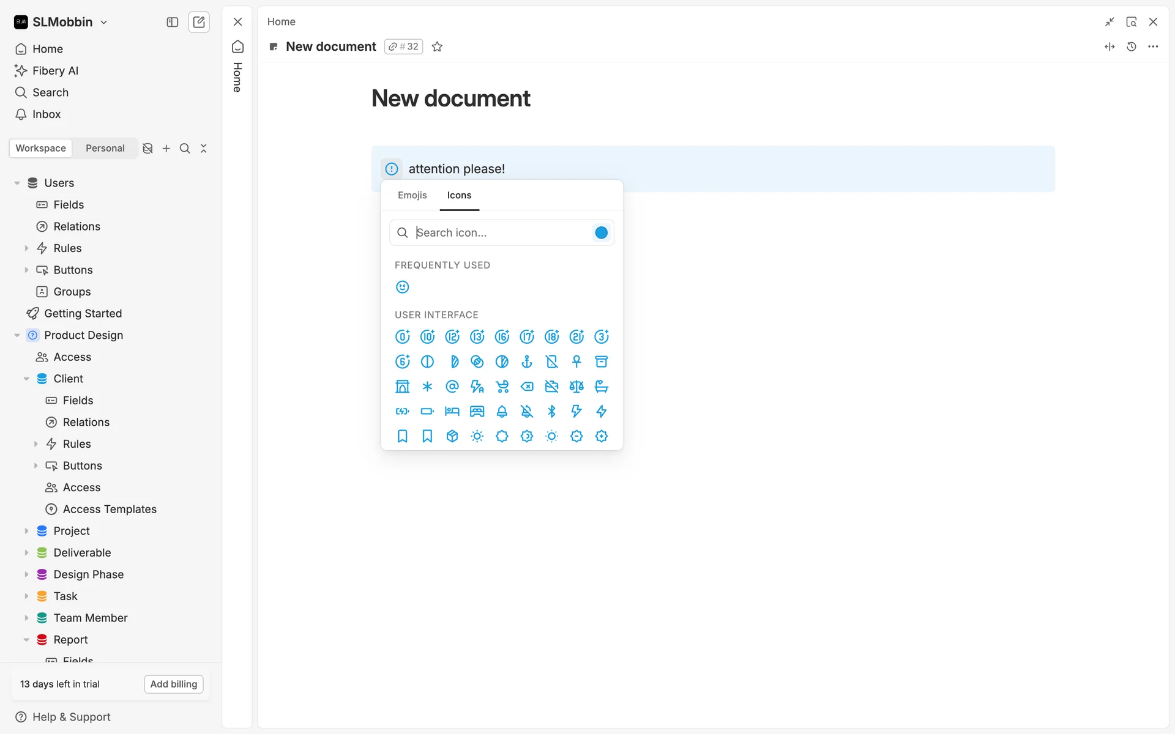
Task: Toggle hidden items filter in sidebar
Action: click(x=147, y=148)
